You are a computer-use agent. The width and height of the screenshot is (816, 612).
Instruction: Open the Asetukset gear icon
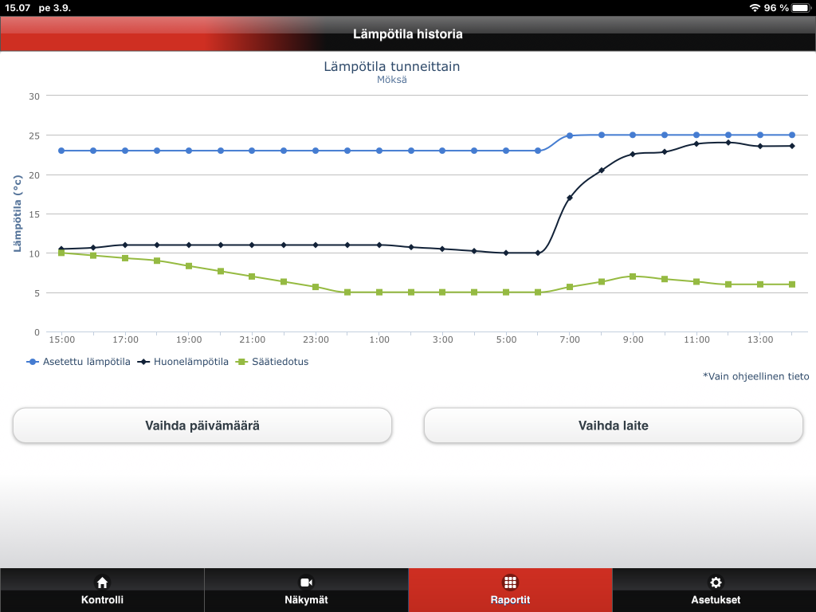coord(716,583)
